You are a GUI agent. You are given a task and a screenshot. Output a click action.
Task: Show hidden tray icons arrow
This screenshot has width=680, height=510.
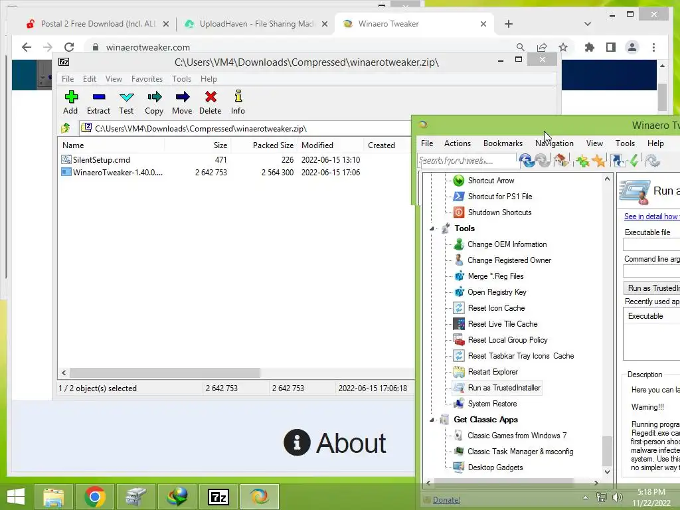[585, 497]
